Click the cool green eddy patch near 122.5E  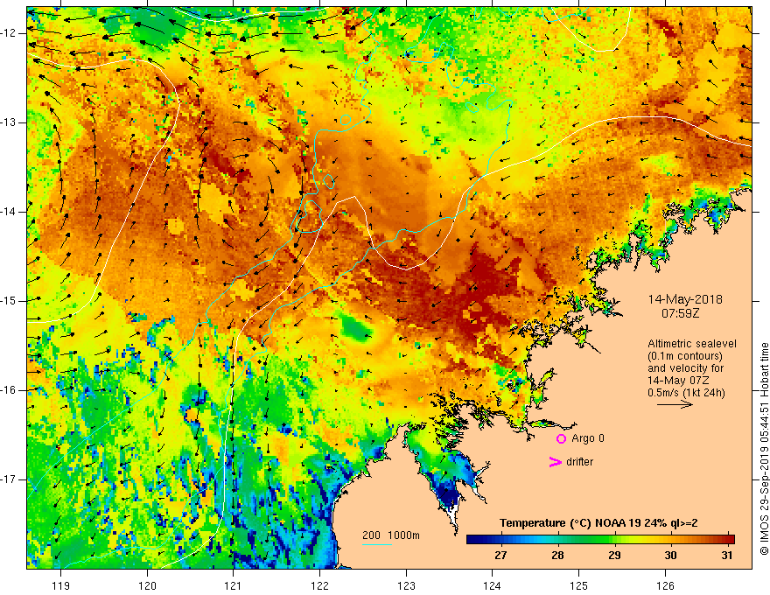(x=357, y=328)
